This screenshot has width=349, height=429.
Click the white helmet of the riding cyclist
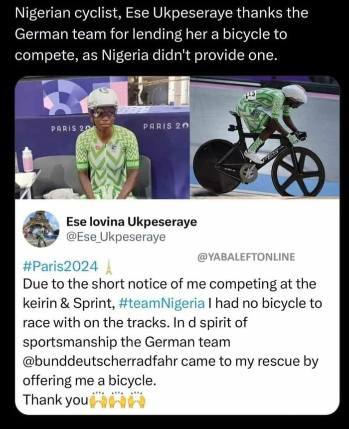tap(294, 93)
